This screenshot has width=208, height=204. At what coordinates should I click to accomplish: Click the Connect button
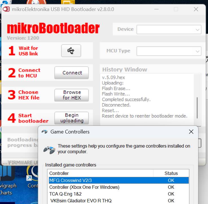(71, 73)
